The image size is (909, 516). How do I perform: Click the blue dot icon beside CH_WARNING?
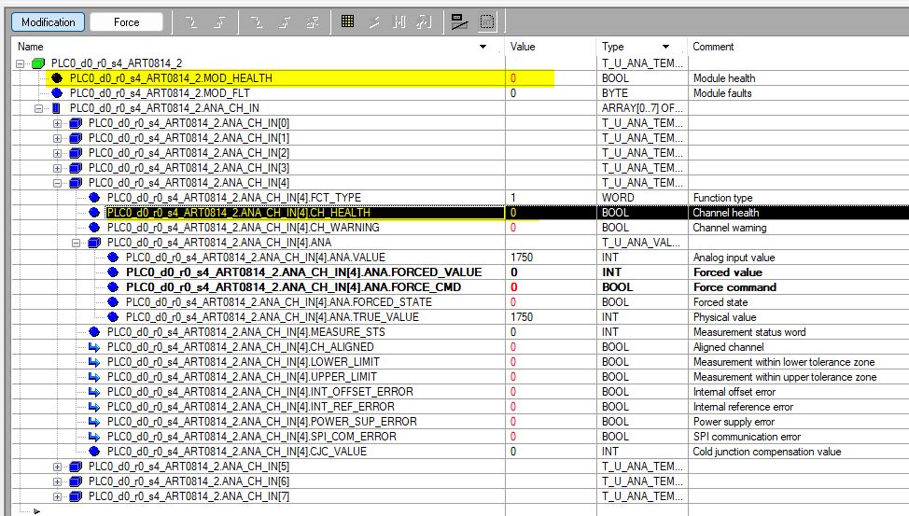[94, 228]
